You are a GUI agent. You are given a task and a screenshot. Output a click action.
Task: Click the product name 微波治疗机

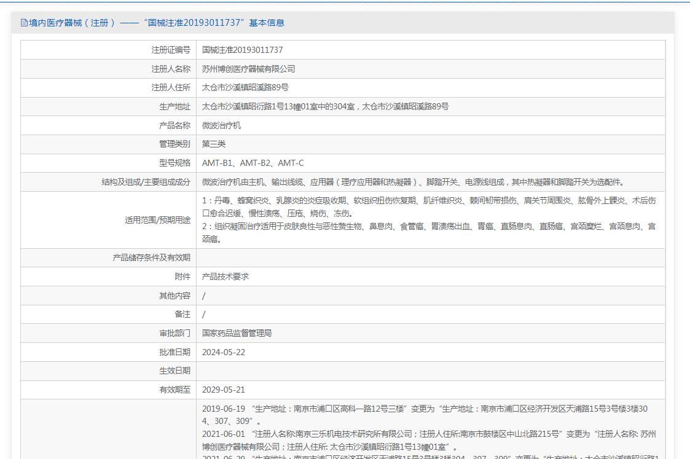[x=221, y=125]
